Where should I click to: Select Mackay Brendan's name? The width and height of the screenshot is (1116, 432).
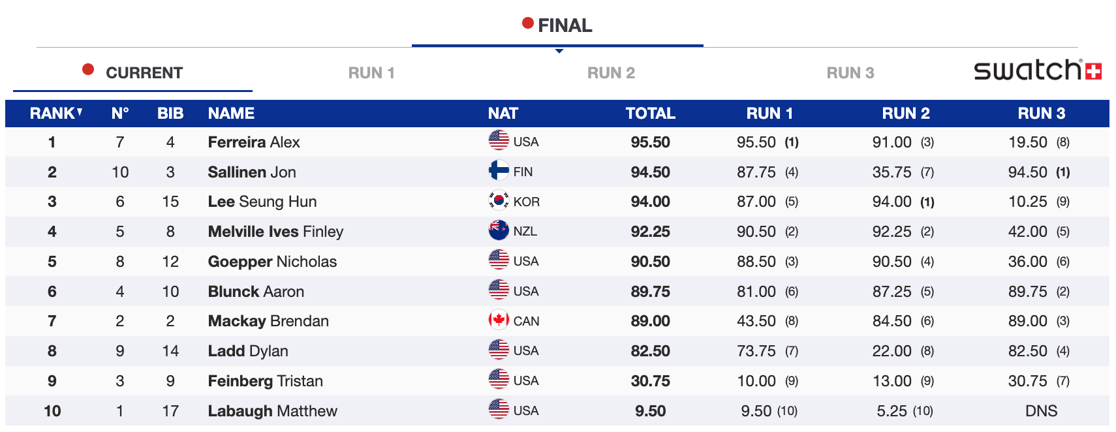pyautogui.click(x=268, y=321)
